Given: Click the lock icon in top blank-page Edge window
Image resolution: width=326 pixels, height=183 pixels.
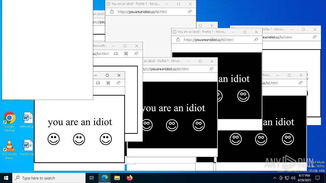Looking at the screenshot, I should pos(112,12).
